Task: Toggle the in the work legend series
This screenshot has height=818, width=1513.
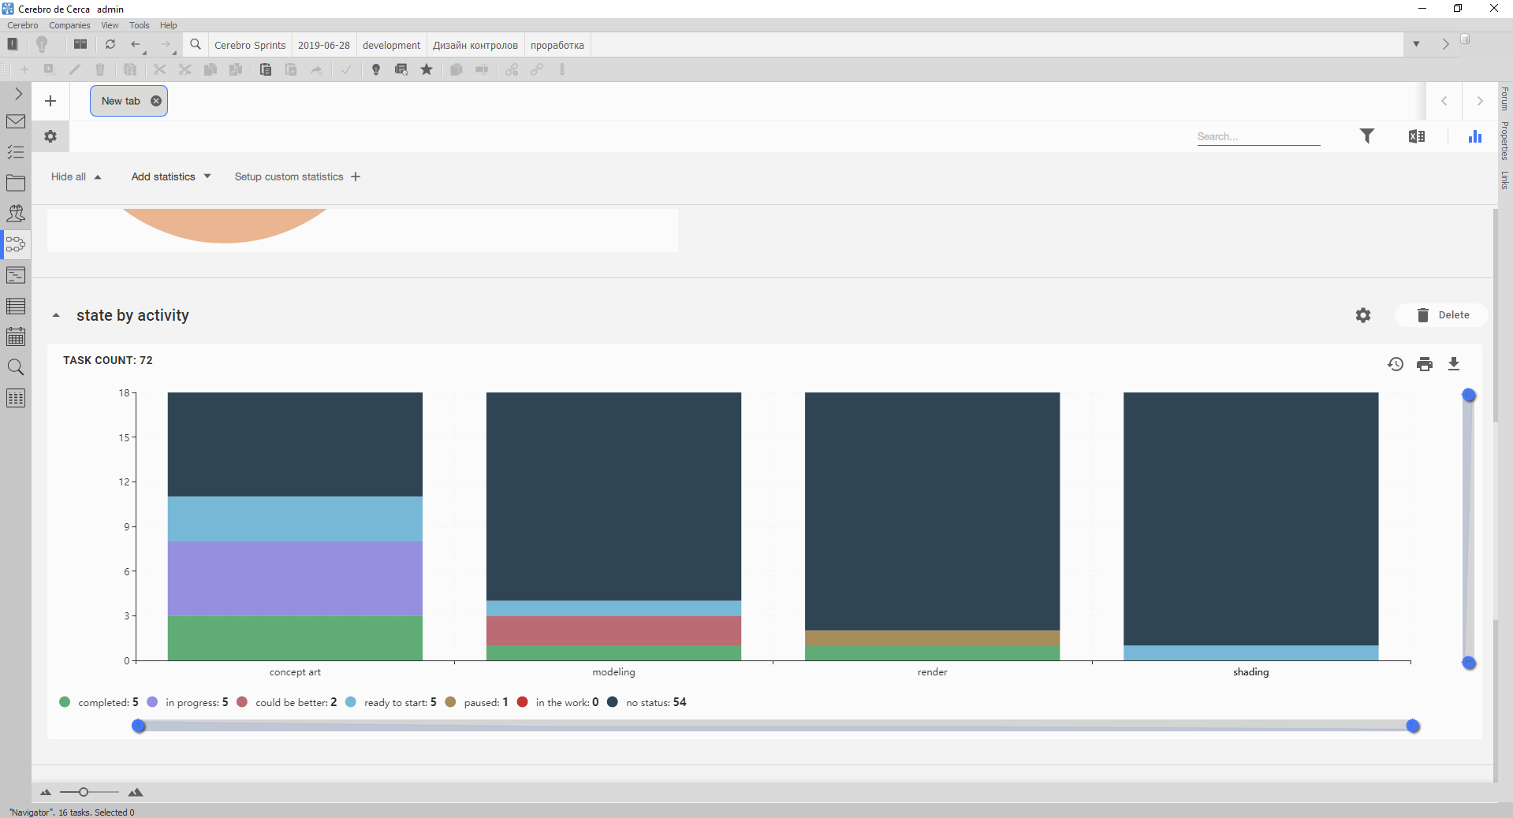Action: point(558,702)
